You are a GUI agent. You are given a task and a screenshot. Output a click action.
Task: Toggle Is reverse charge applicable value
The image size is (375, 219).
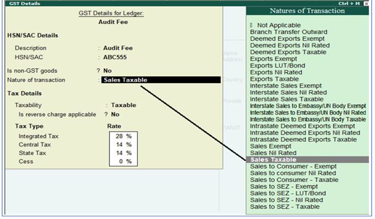(115, 114)
